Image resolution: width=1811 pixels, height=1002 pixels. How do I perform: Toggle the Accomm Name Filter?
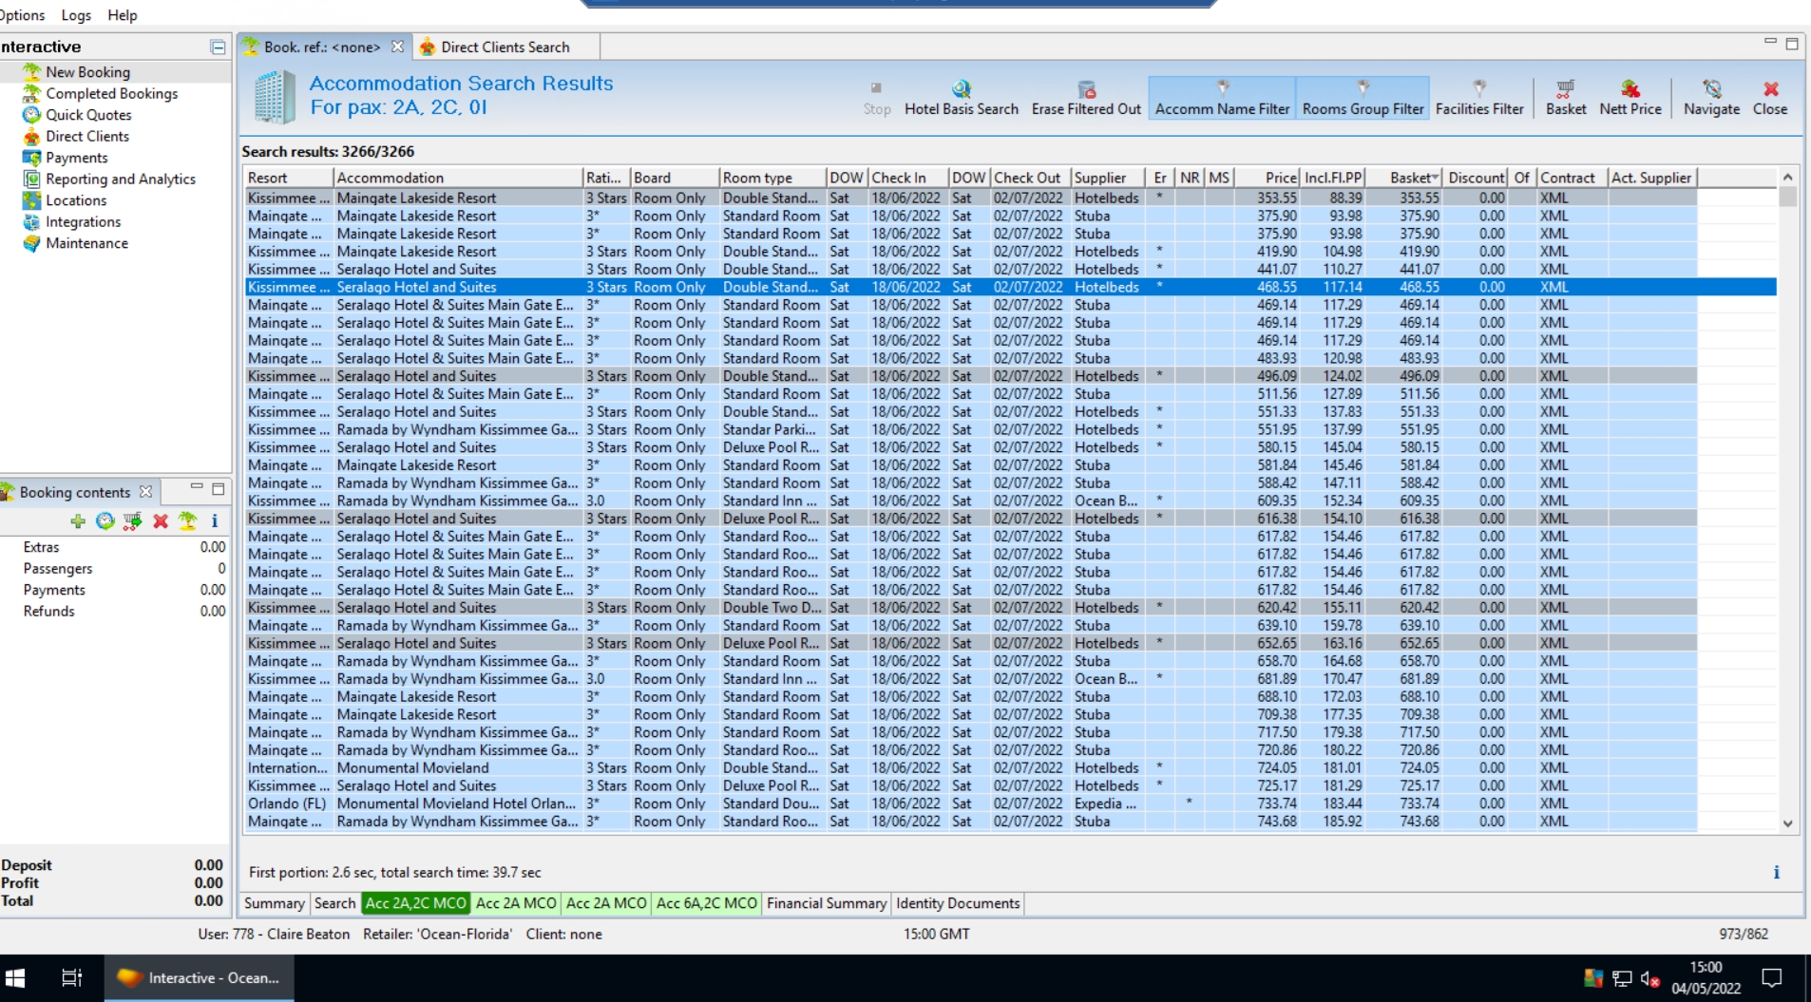1222,98
